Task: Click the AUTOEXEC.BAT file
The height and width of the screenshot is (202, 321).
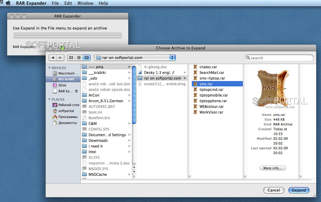Action: pos(107,107)
